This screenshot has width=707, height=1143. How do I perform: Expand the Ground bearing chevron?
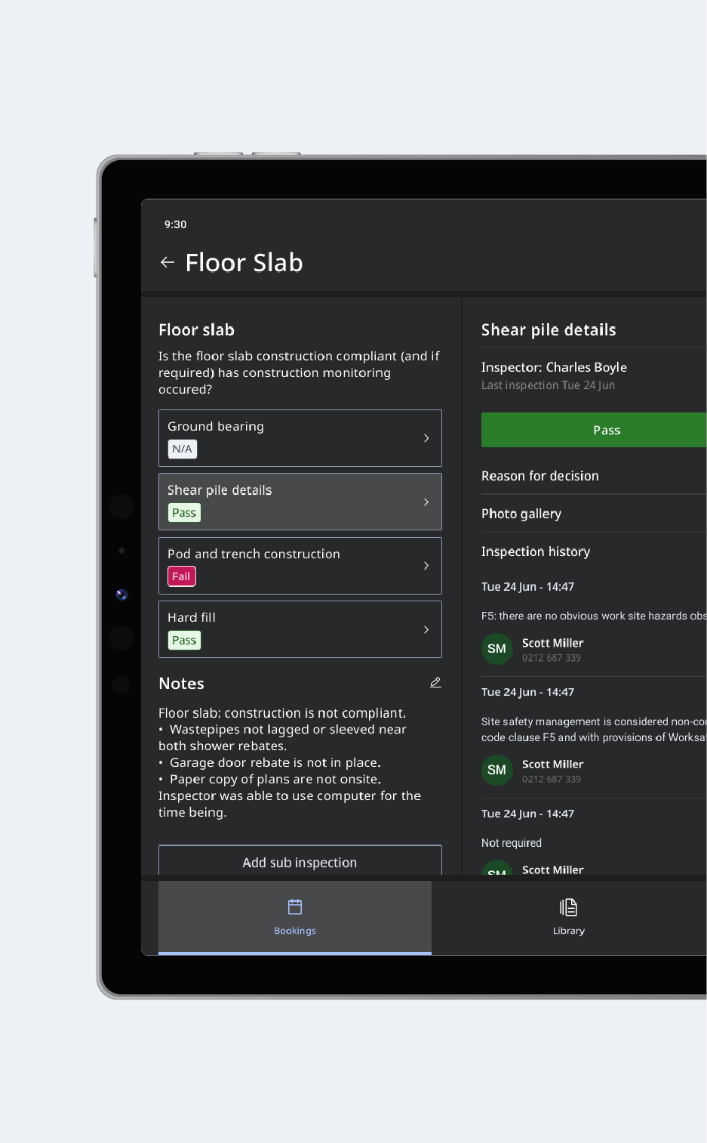coord(426,438)
